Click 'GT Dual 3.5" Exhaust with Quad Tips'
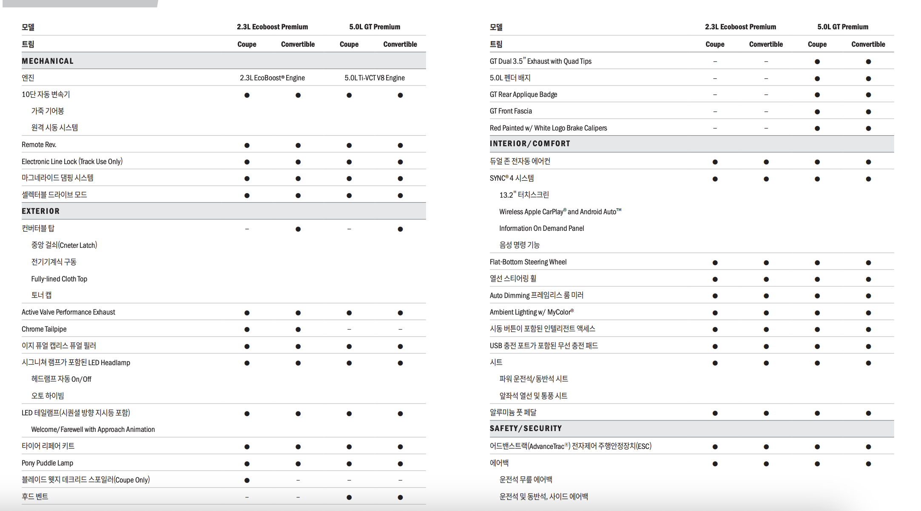This screenshot has height=511, width=921. pyautogui.click(x=540, y=61)
